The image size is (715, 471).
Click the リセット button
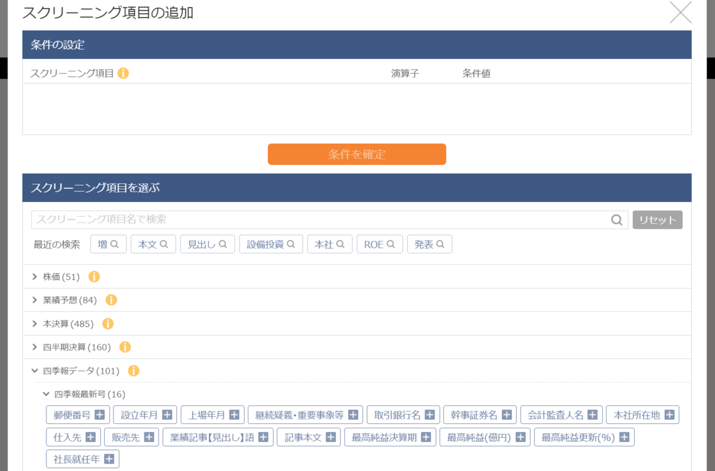(x=657, y=220)
